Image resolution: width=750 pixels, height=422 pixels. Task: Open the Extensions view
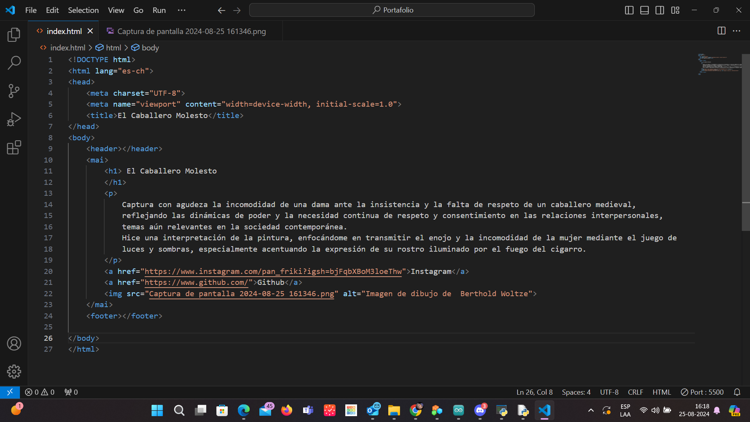[x=14, y=147]
